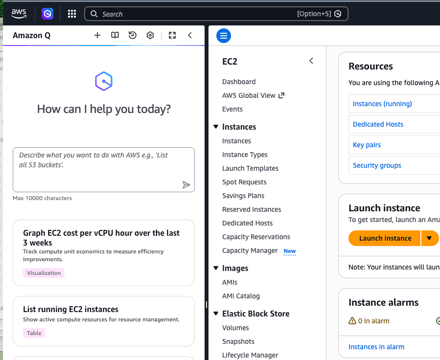Click the Visualization tag

pyautogui.click(x=44, y=273)
